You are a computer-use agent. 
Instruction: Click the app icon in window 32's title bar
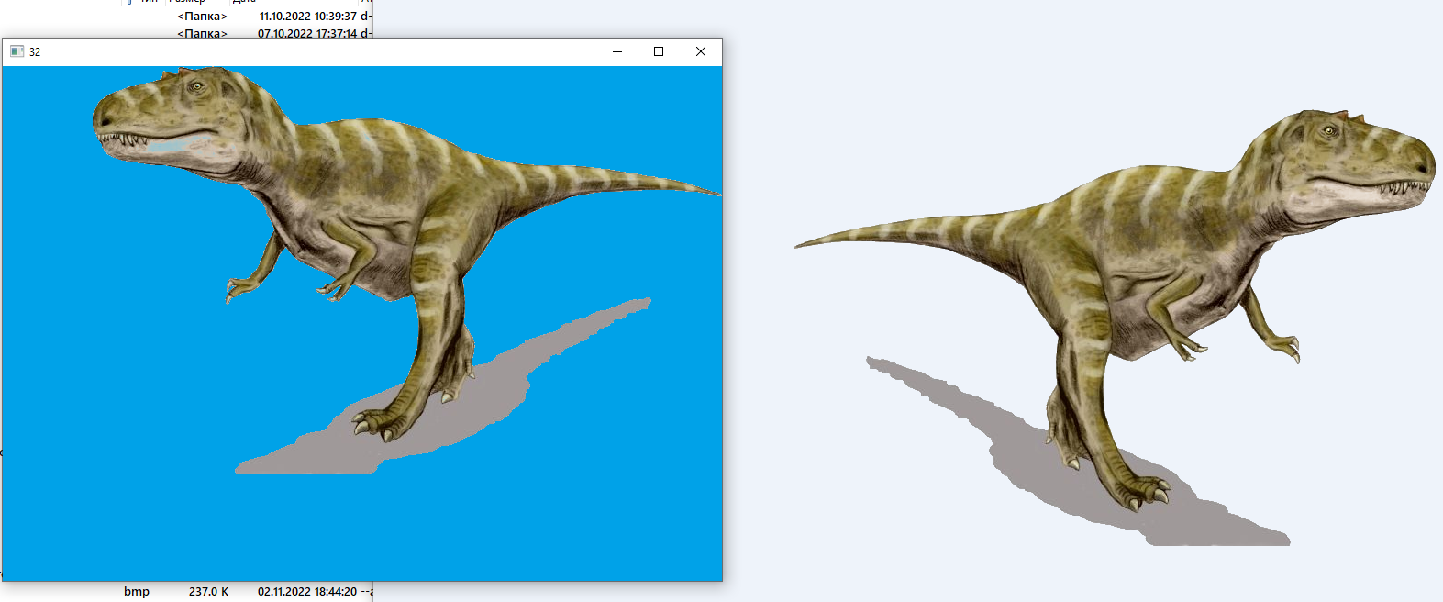click(x=17, y=51)
